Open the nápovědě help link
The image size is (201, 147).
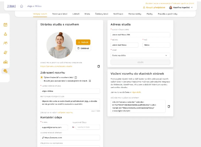tap(136, 92)
